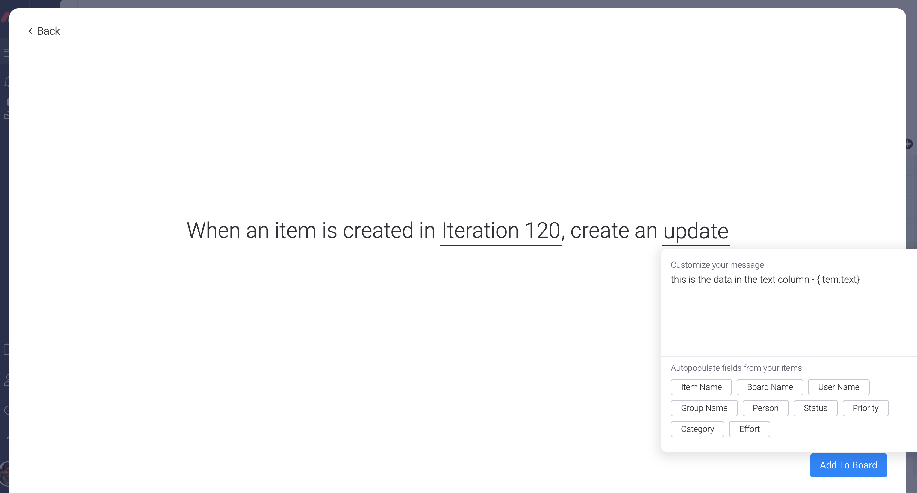Open the calendar icon in the sidebar
The image size is (917, 493).
[x=6, y=349]
